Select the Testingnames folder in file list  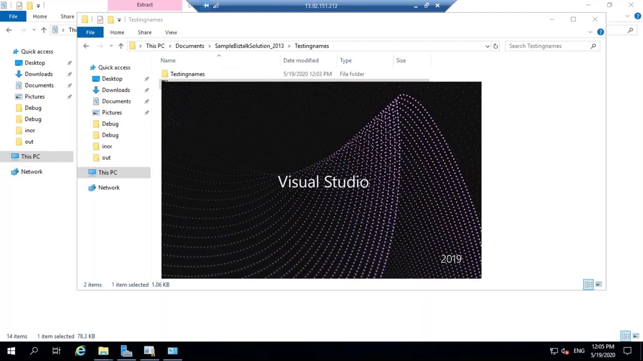point(187,74)
